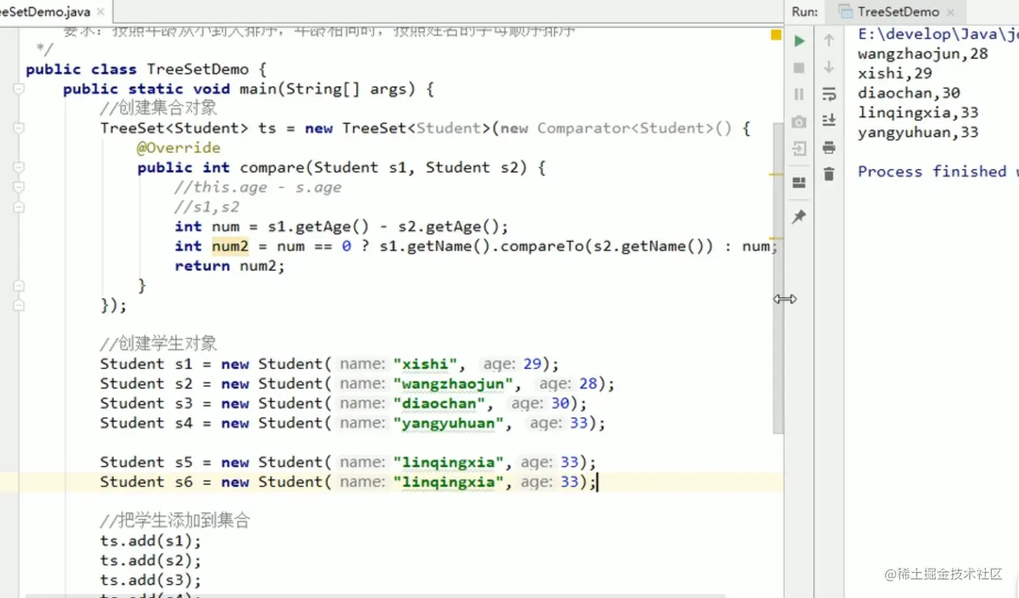1019x598 pixels.
Task: Click fold marker beside //s1,s2 comment line
Action: coord(19,207)
